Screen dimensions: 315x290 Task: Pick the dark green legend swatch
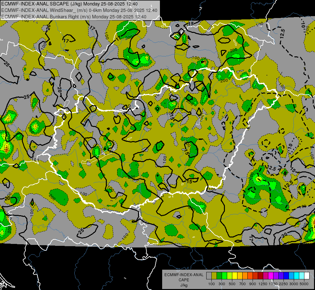[219, 275]
